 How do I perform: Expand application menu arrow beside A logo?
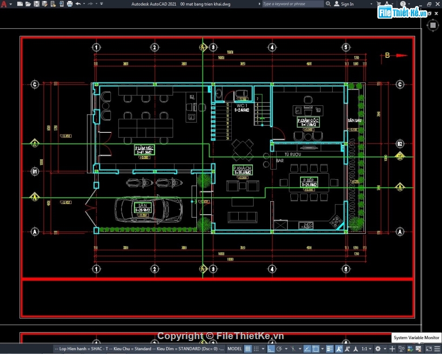pyautogui.click(x=11, y=4)
